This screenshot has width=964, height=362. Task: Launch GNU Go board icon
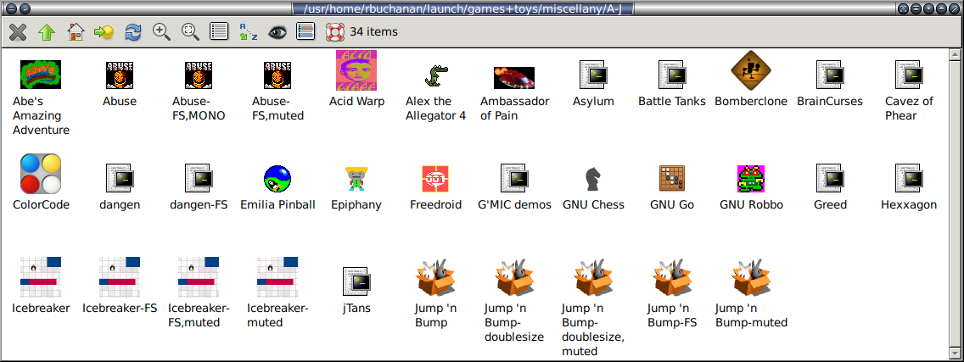671,179
